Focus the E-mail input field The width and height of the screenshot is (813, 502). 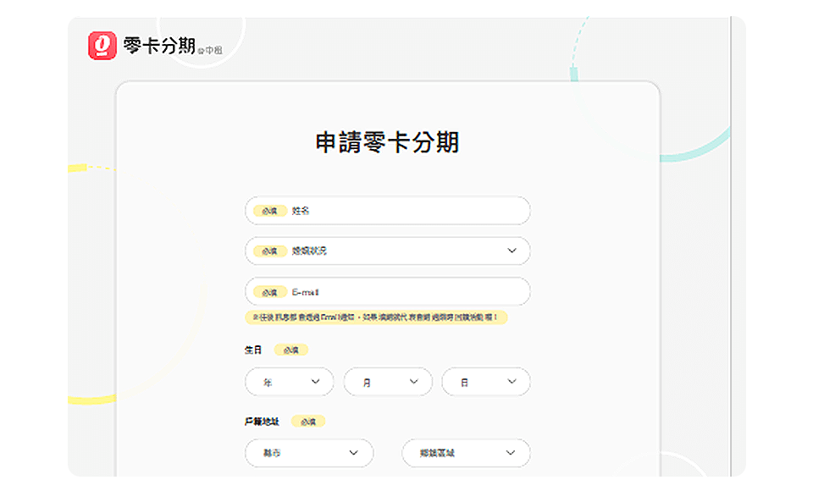click(x=387, y=292)
